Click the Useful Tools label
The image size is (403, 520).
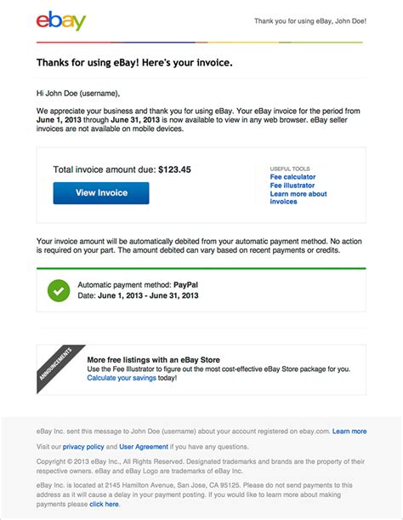point(290,169)
